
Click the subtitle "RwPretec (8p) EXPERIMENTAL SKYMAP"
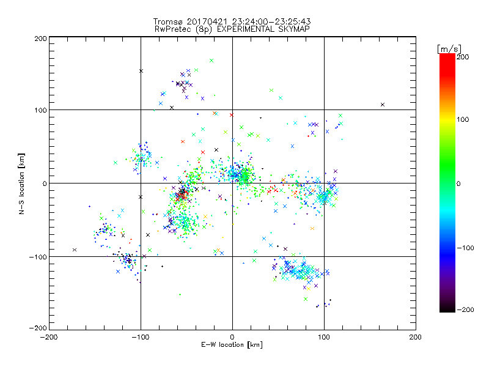[232, 29]
